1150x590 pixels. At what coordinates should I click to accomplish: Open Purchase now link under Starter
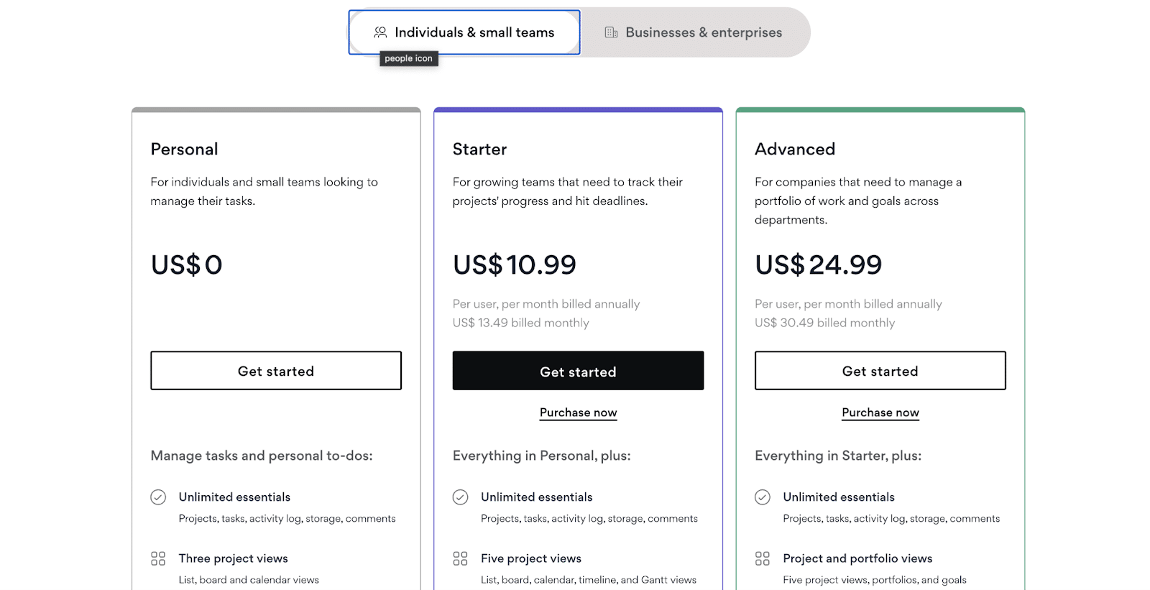pos(579,412)
